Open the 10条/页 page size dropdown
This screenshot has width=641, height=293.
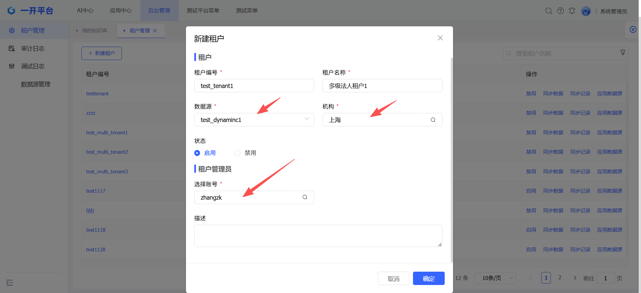[x=495, y=278]
